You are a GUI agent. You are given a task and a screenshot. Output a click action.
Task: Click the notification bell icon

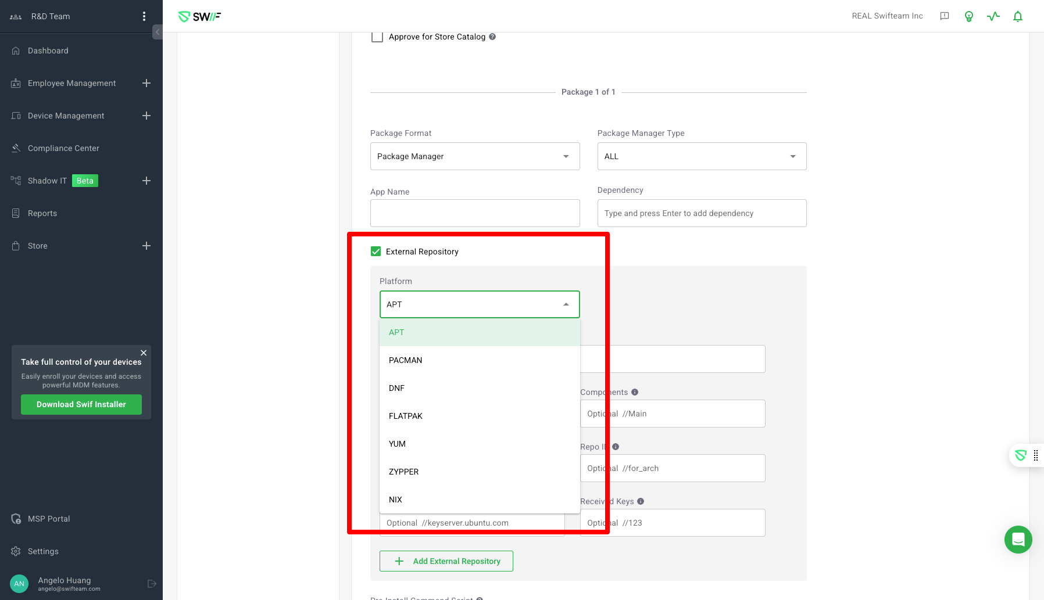point(1017,16)
